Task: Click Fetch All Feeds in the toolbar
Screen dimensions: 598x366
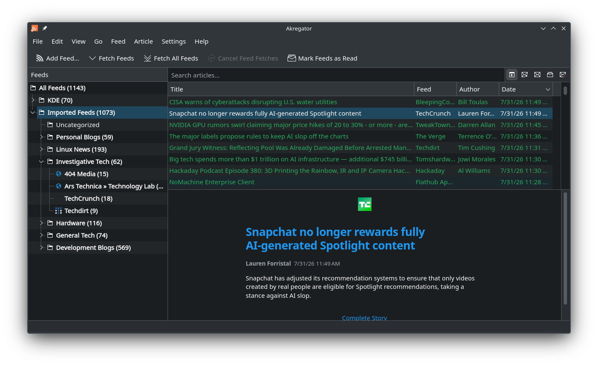Action: tap(171, 58)
